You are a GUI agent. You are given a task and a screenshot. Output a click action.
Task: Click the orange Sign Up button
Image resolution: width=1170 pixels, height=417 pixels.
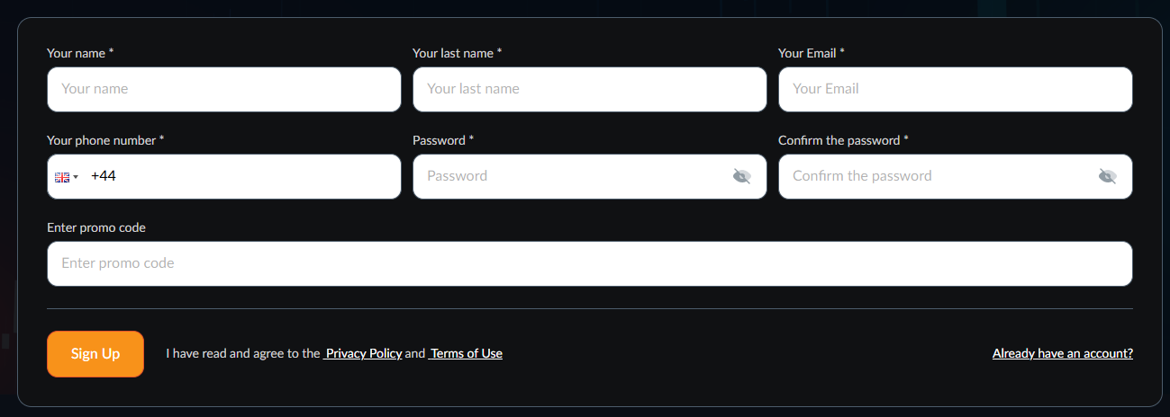[x=95, y=353]
